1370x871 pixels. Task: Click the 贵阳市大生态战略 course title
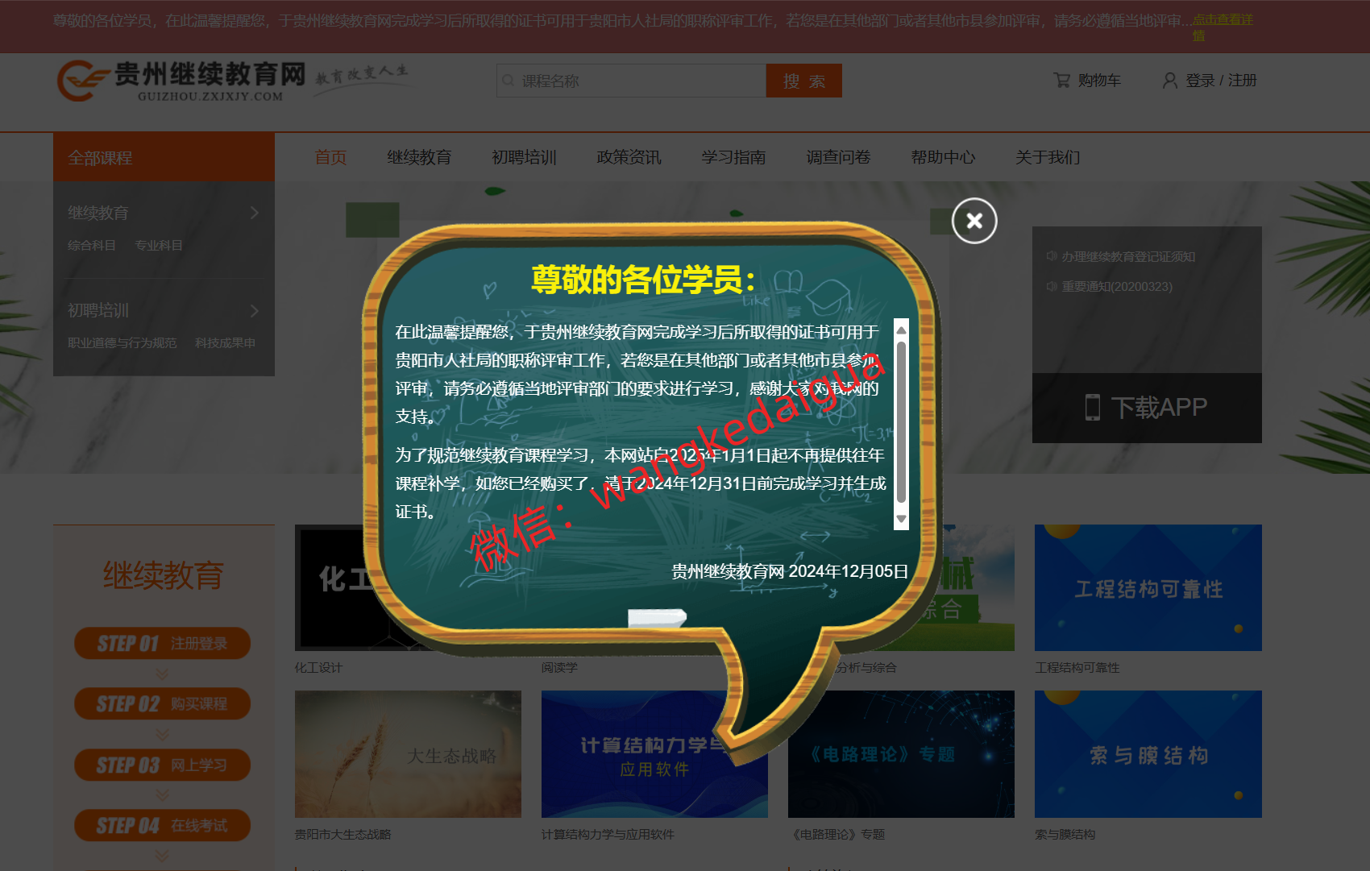coord(343,834)
